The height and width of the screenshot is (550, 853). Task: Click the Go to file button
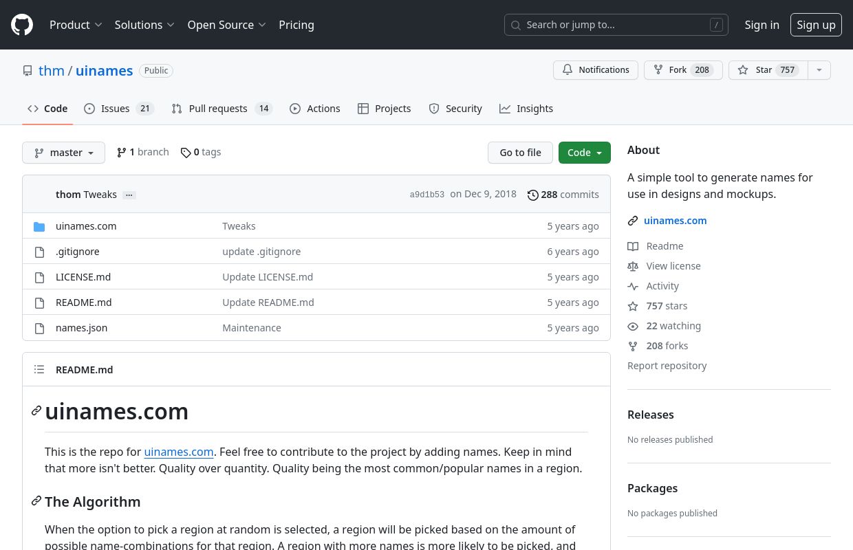click(x=520, y=153)
